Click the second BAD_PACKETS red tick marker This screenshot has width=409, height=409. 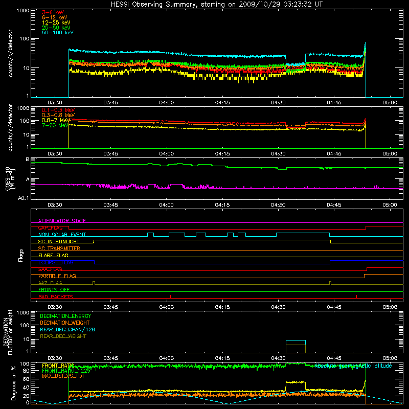[x=356, y=297]
